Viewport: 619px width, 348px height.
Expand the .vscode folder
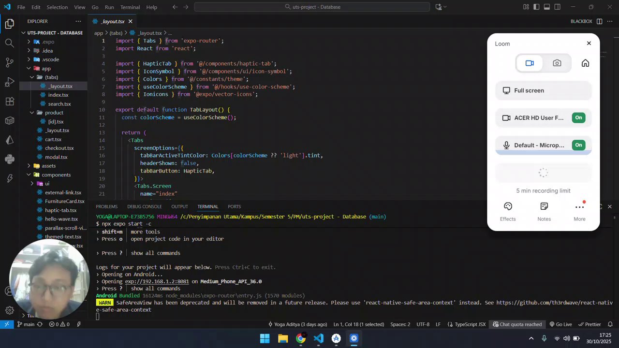[x=29, y=59]
